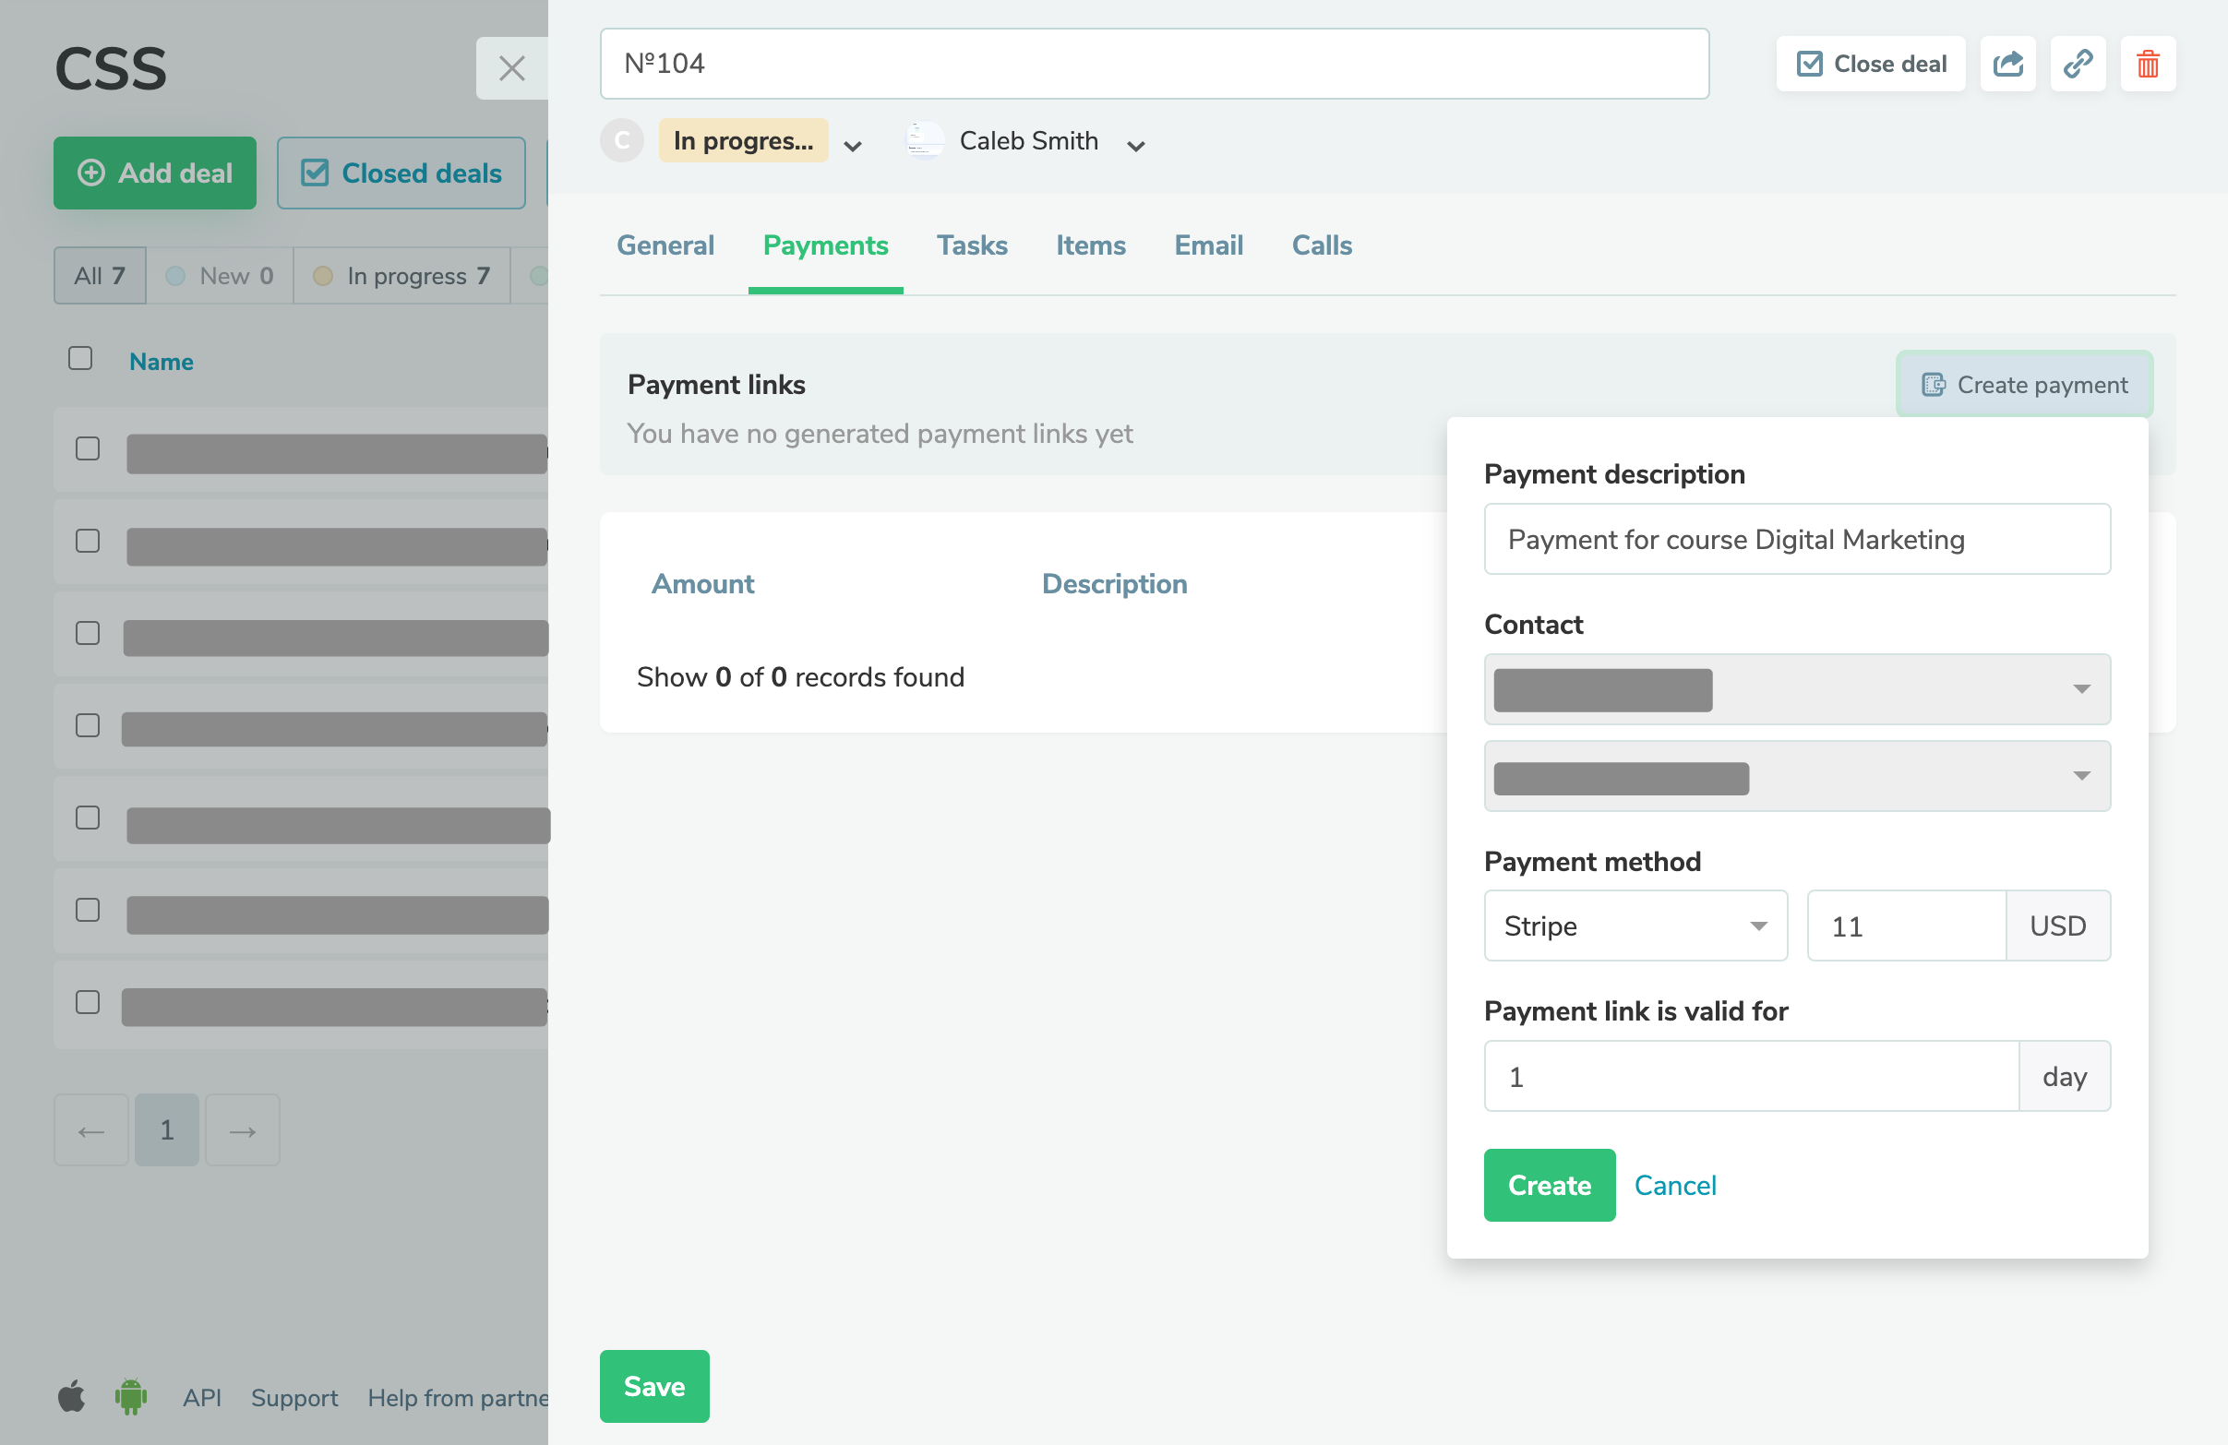Click the payment description input field
This screenshot has width=2228, height=1445.
1796,539
